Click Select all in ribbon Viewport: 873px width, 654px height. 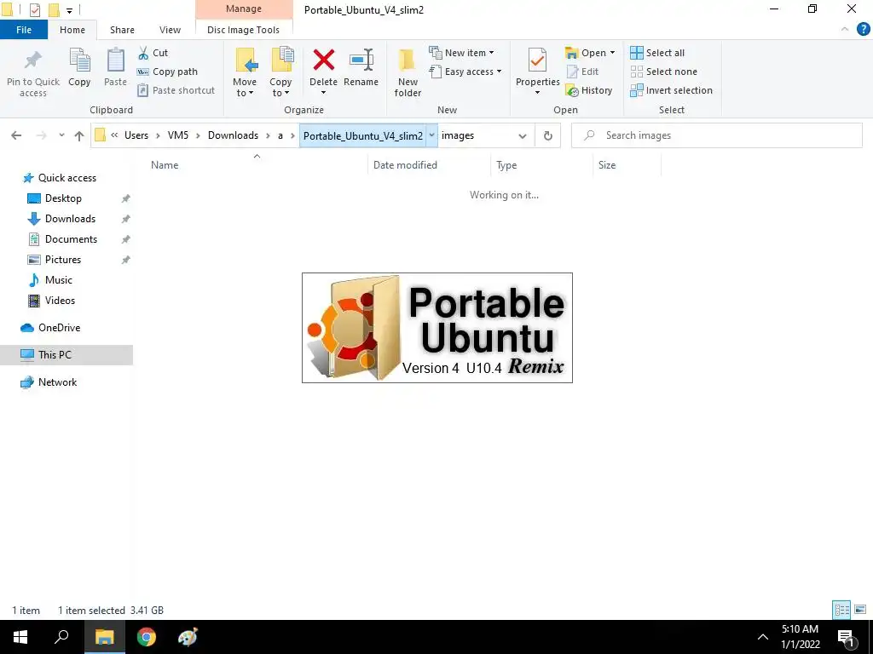click(657, 53)
